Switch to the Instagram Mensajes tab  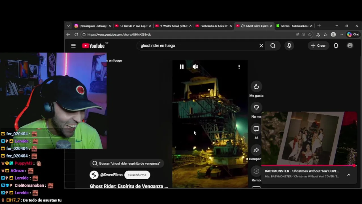tap(93, 26)
